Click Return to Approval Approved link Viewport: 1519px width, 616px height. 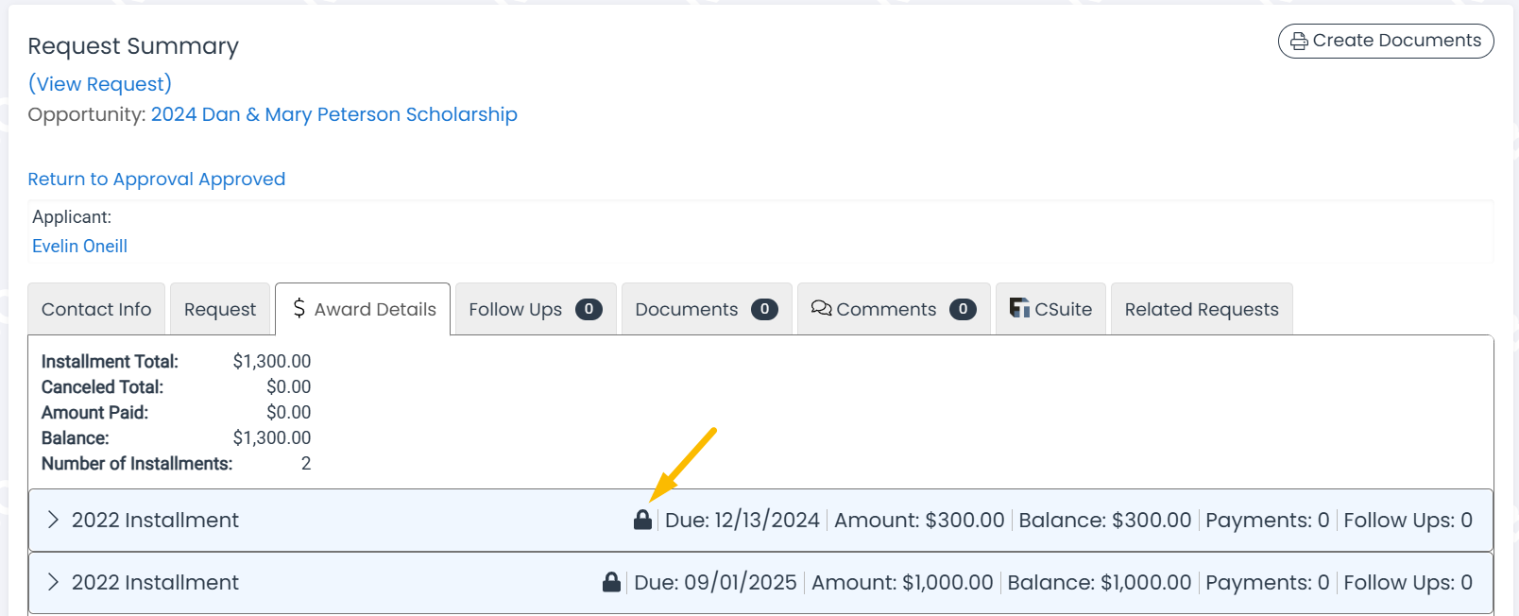tap(157, 179)
